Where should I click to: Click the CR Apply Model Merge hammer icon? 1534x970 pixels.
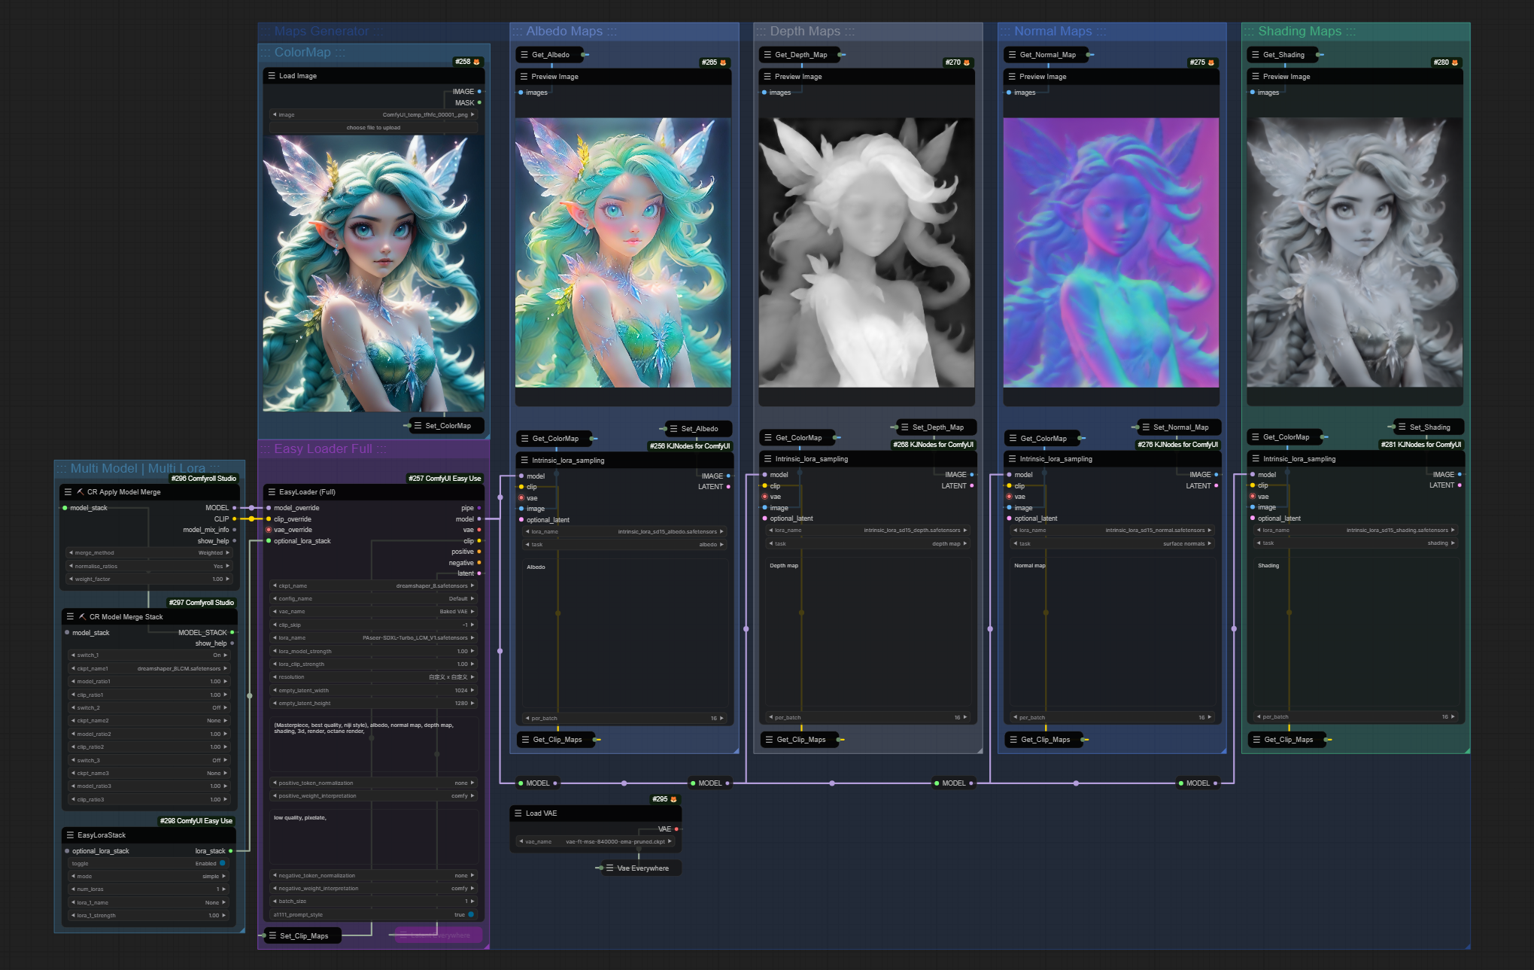pos(80,492)
